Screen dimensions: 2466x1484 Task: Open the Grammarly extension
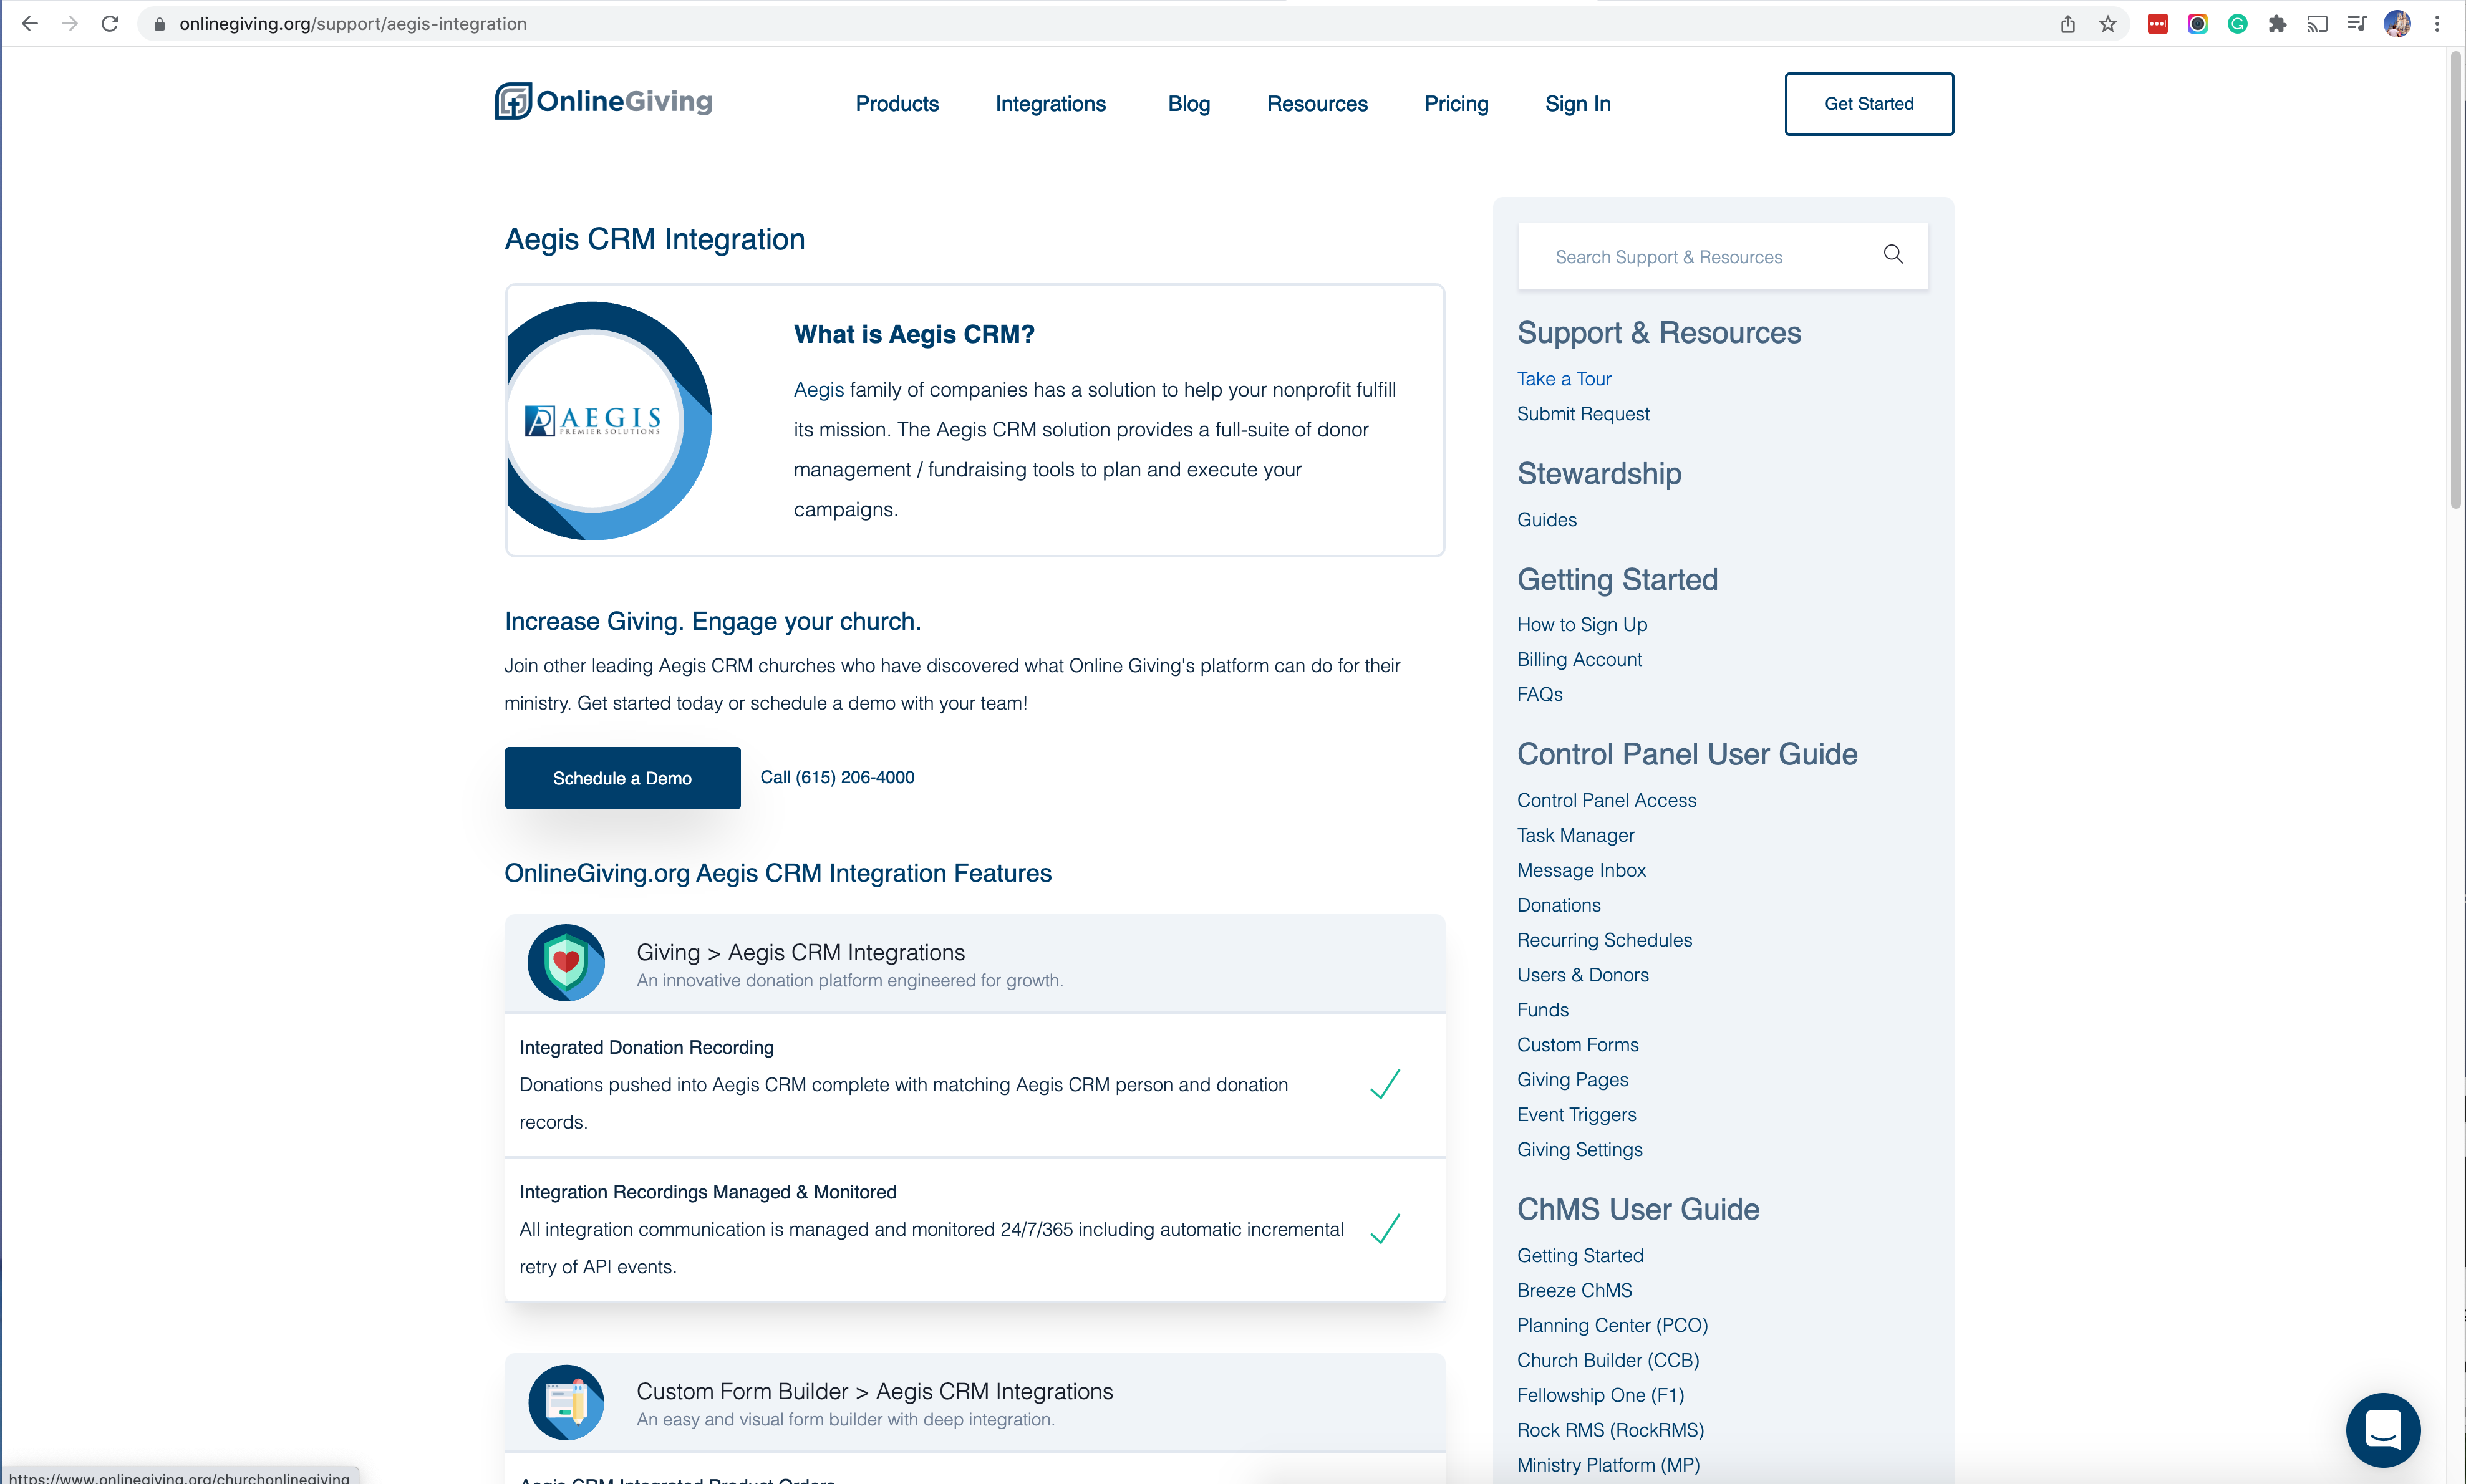[x=2238, y=24]
